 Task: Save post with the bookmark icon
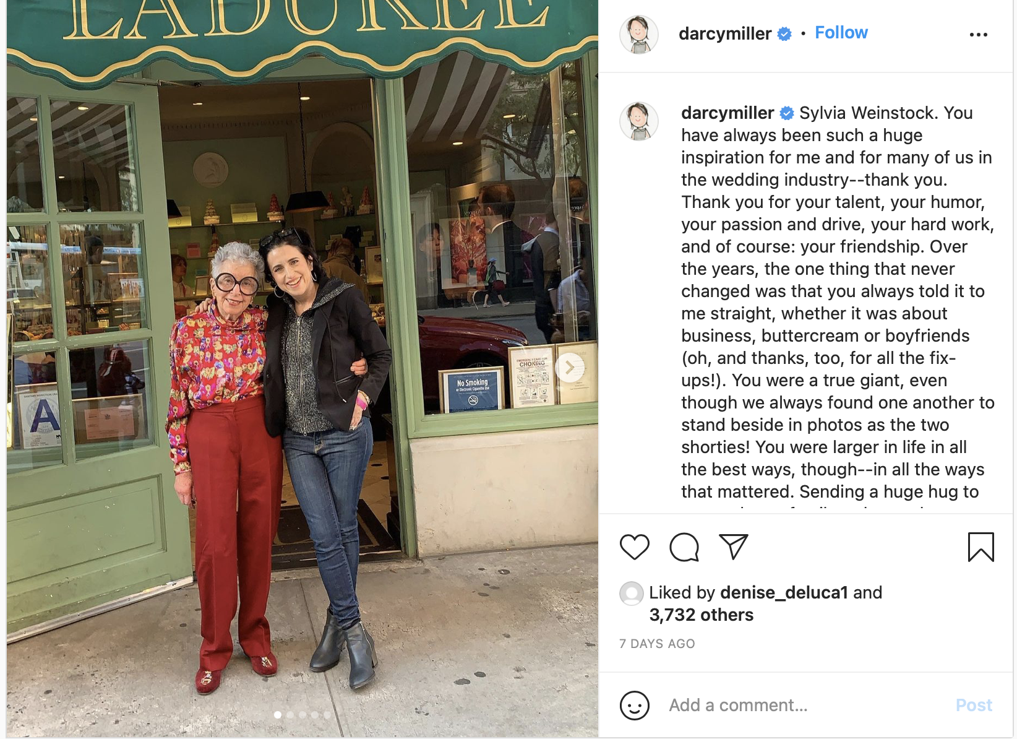[981, 547]
